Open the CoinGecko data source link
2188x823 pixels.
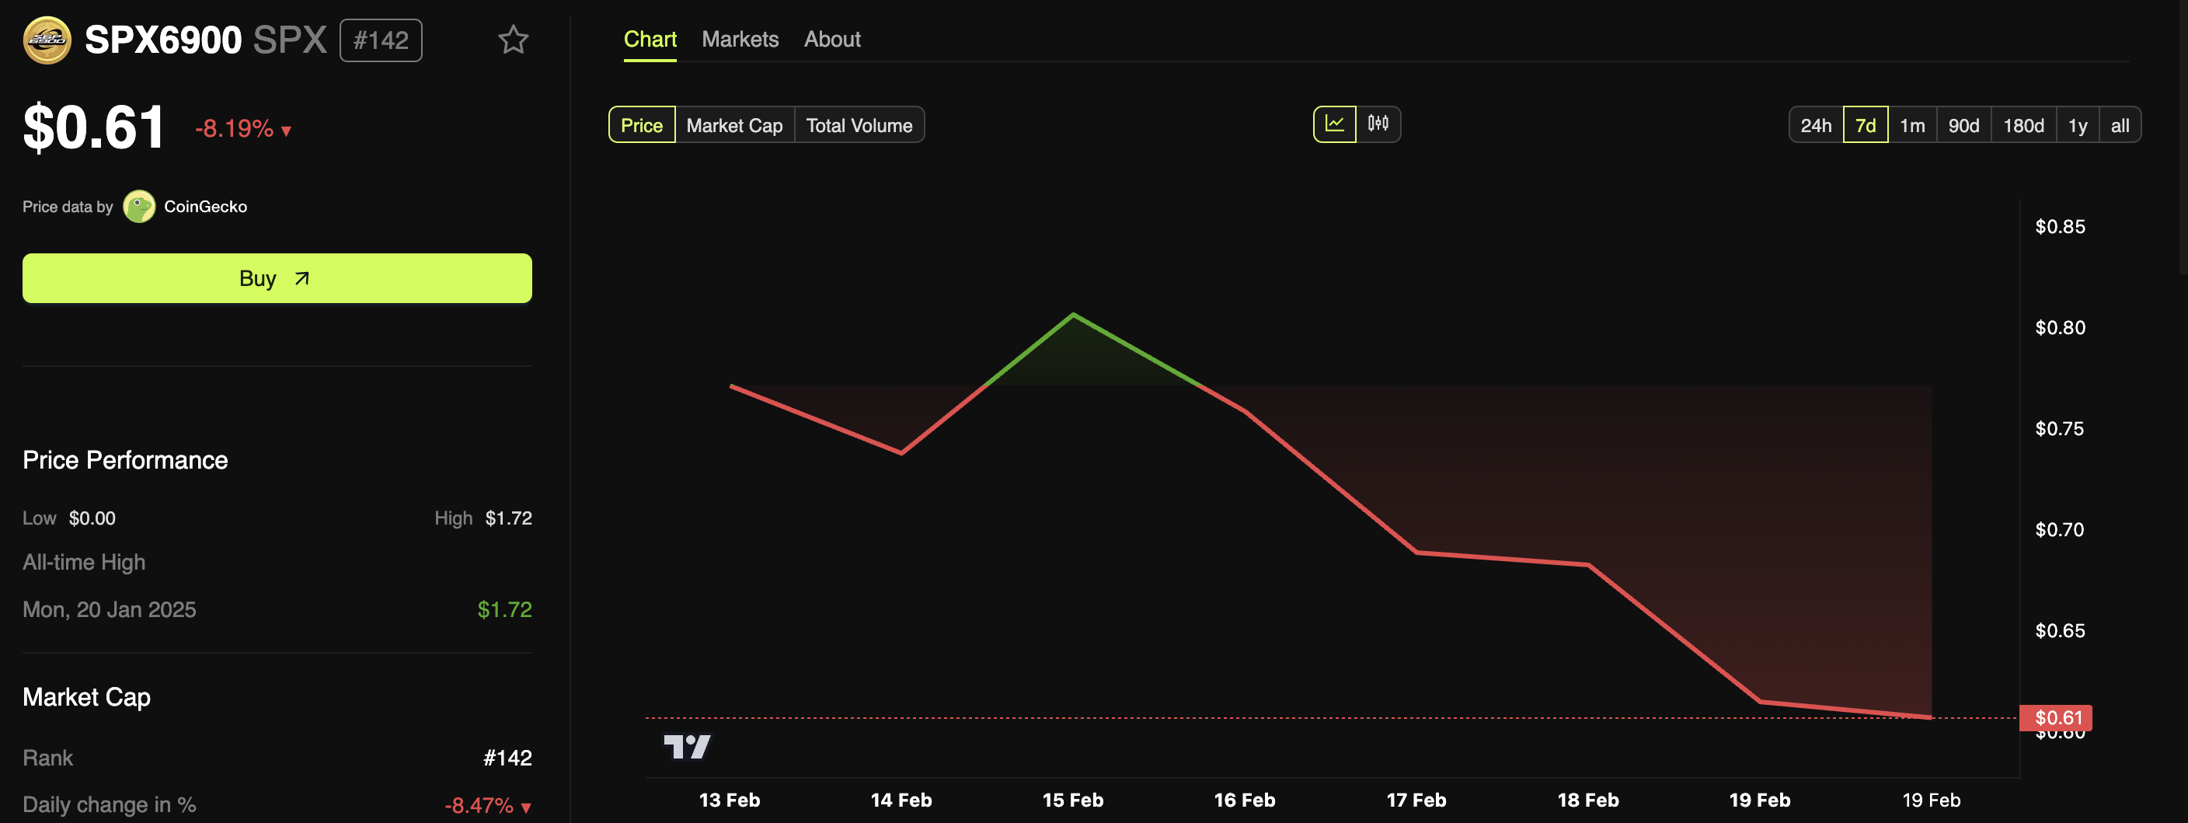point(204,207)
